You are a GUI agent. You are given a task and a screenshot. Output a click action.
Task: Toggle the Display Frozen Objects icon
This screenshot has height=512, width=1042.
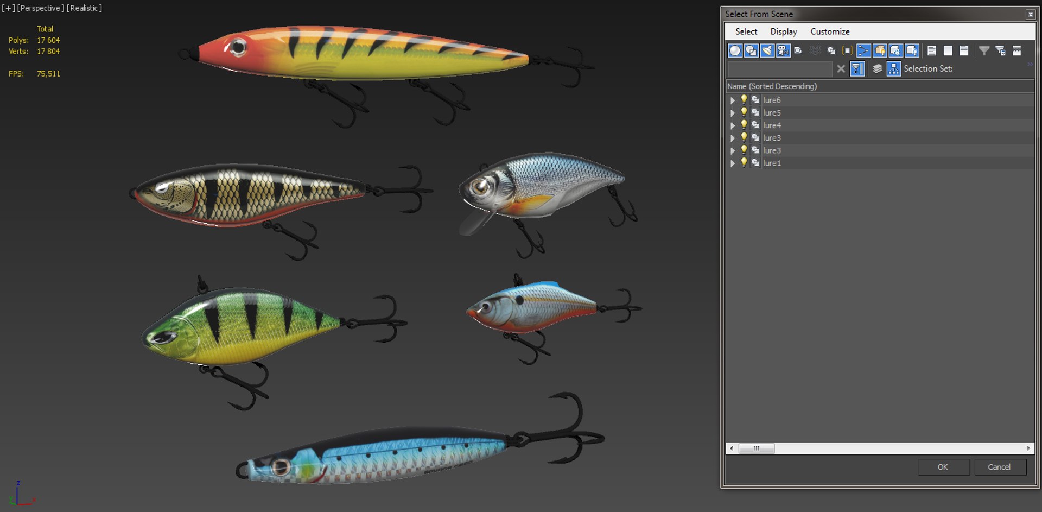[895, 50]
